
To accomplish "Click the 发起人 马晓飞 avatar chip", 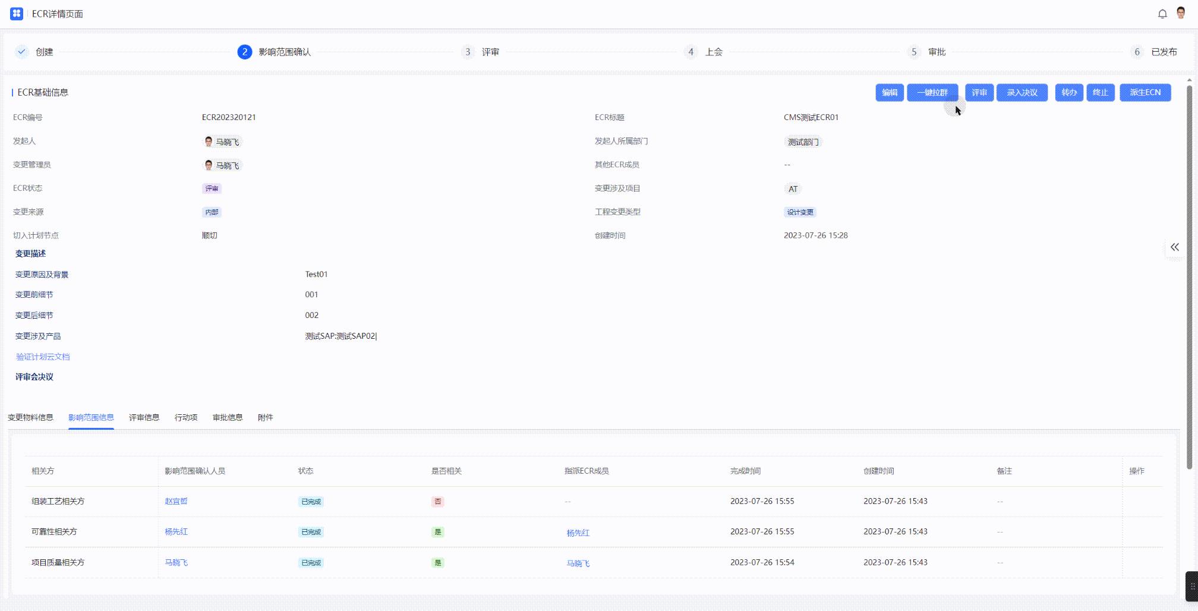I will tap(222, 141).
